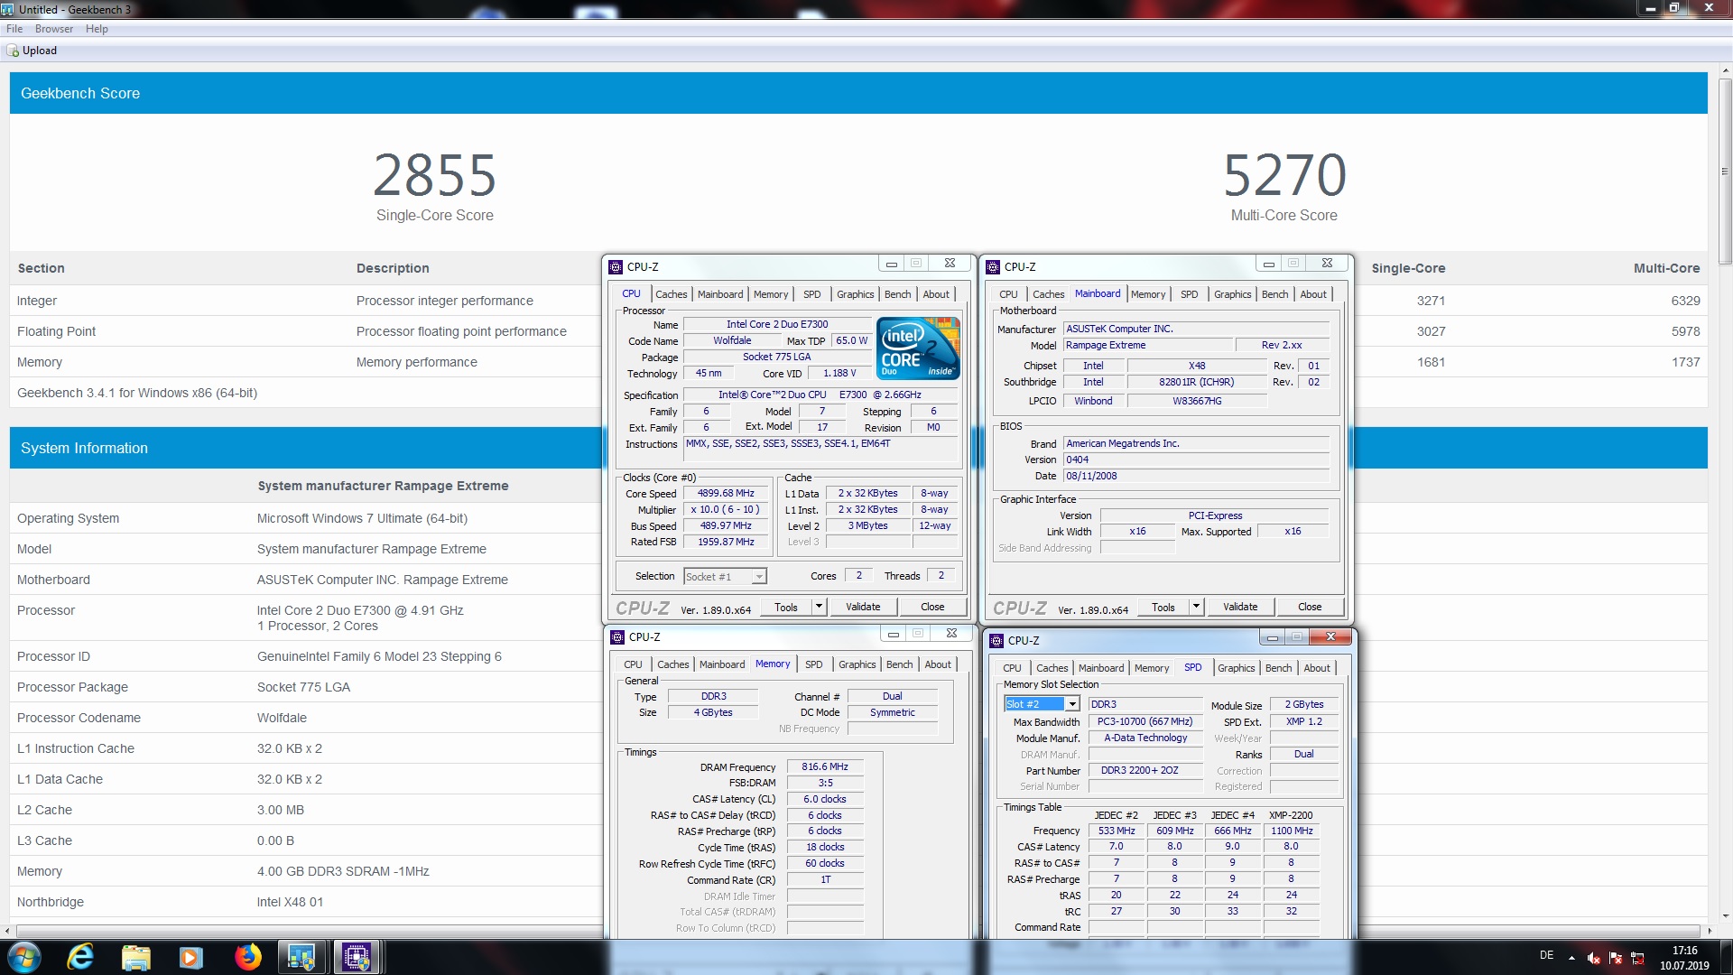Image resolution: width=1733 pixels, height=975 pixels.
Task: Click Geekbench horizontal scrollbar left arrow
Action: tap(8, 930)
